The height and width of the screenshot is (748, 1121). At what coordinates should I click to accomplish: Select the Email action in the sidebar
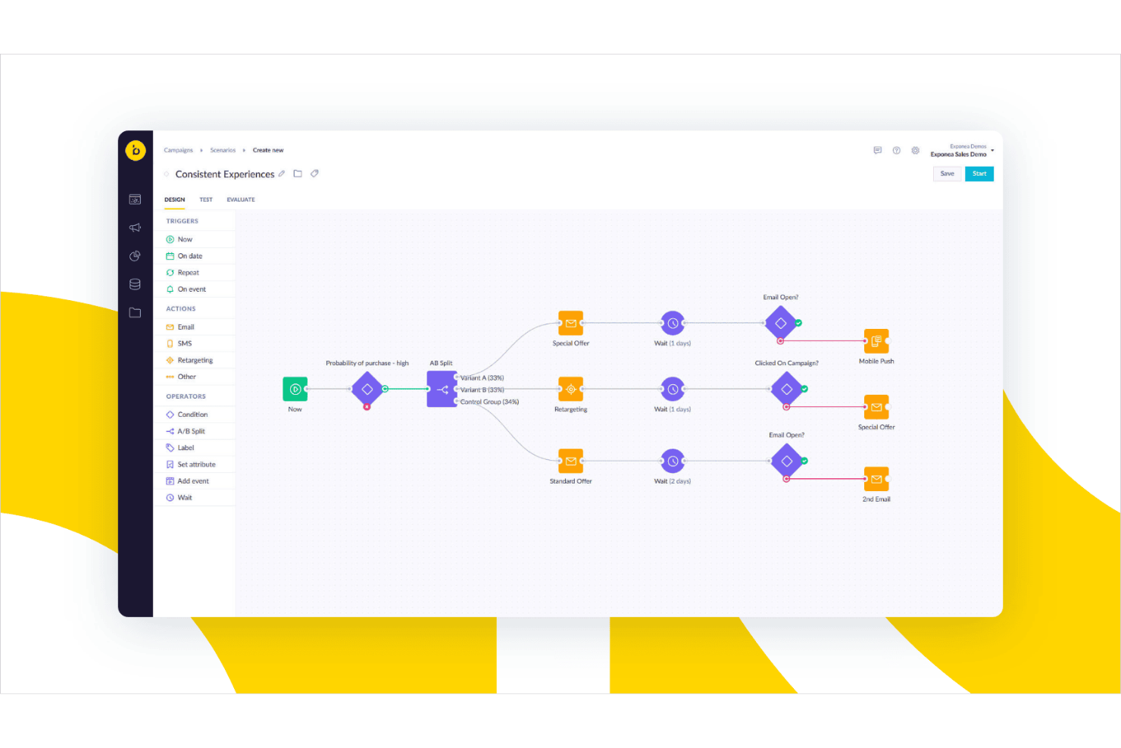click(x=186, y=326)
